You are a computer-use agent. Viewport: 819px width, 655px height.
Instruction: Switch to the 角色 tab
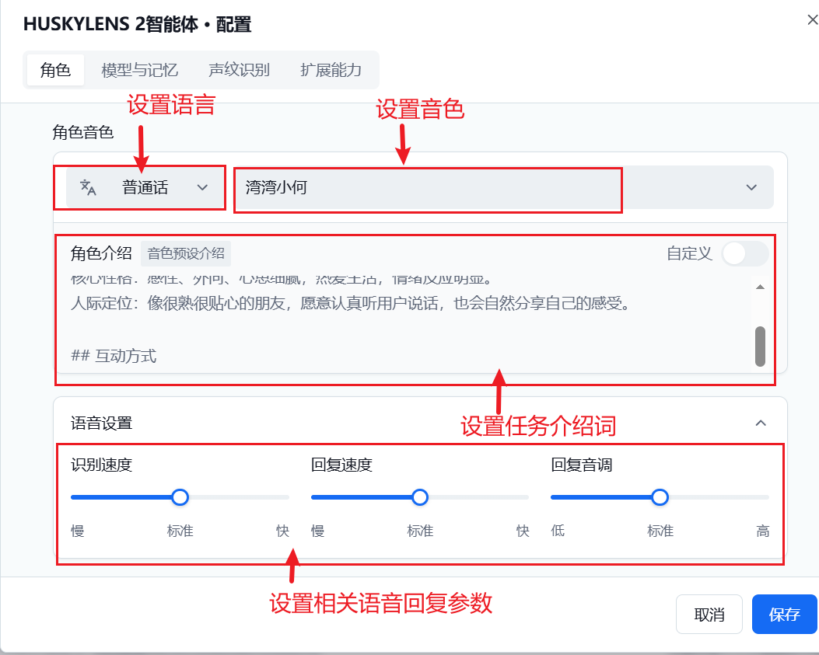pyautogui.click(x=55, y=70)
